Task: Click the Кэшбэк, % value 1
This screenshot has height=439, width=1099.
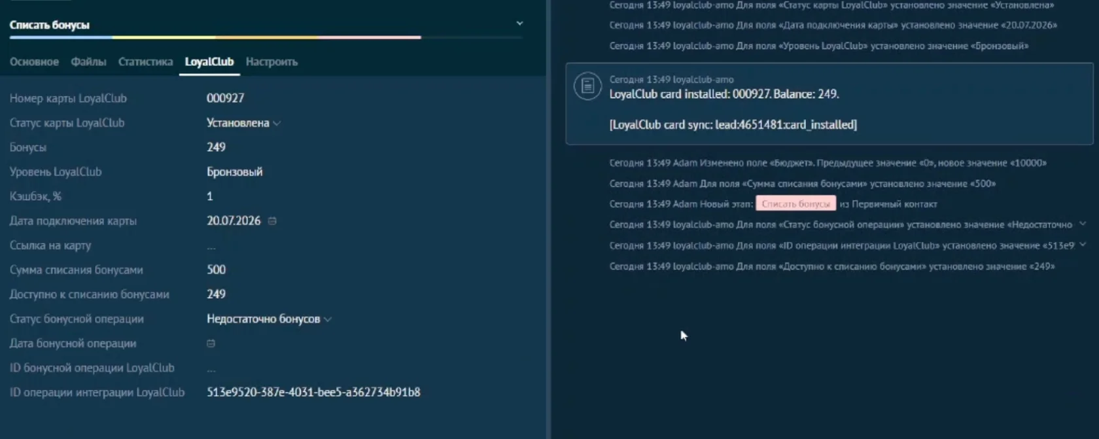Action: coord(209,196)
